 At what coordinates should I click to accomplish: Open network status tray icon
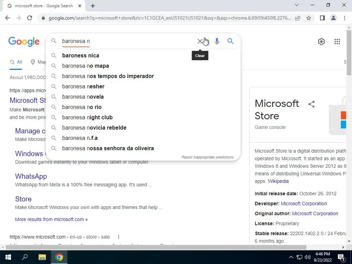click(299, 257)
